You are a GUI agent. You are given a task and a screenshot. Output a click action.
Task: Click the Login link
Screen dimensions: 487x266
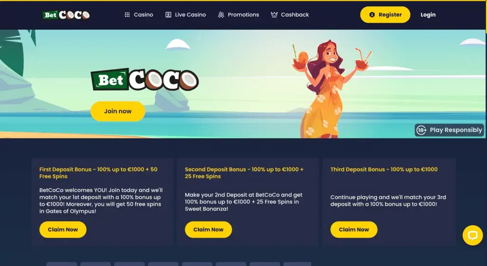(428, 15)
